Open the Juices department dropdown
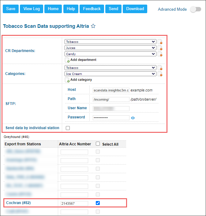This screenshot has width=206, height=216. [x=110, y=48]
